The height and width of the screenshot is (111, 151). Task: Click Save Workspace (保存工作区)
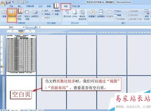coord(146,15)
